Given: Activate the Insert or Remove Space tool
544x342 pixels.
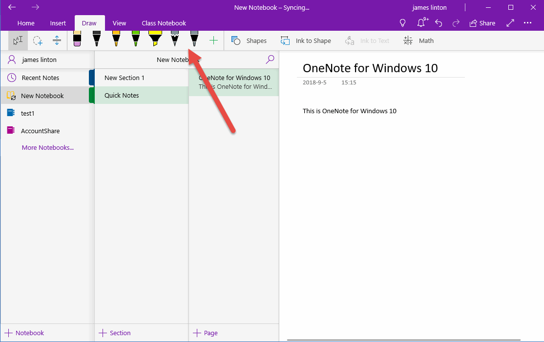Looking at the screenshot, I should pyautogui.click(x=57, y=40).
